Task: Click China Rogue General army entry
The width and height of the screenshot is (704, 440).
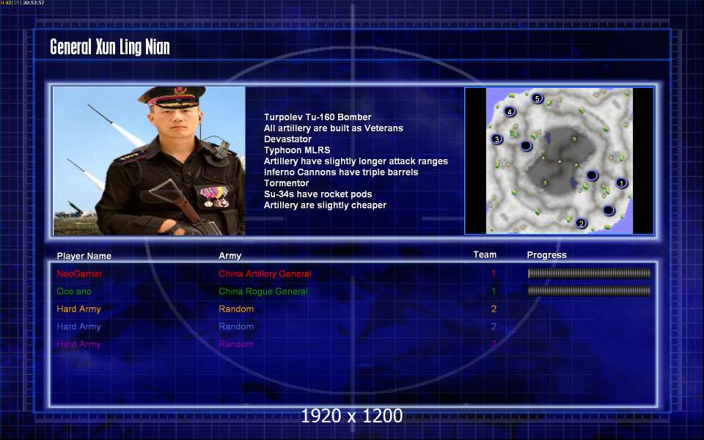Action: tap(263, 291)
